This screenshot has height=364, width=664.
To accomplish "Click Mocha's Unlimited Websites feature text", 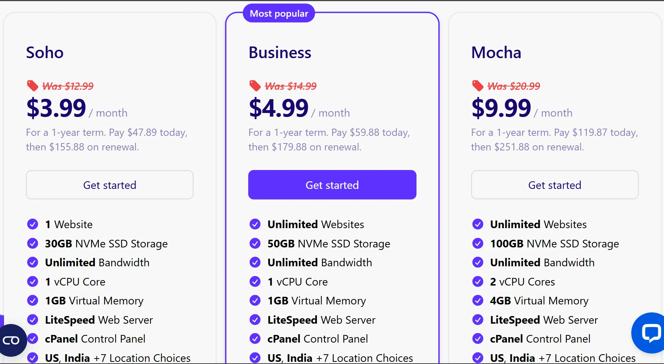I will [x=538, y=224].
